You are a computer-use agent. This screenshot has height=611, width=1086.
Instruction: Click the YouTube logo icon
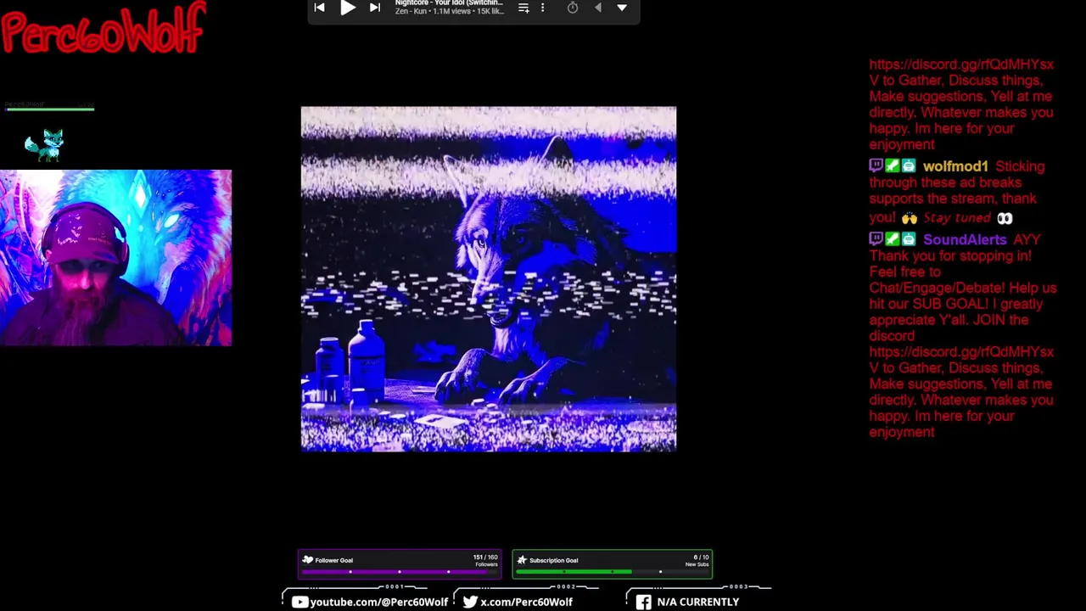299,602
